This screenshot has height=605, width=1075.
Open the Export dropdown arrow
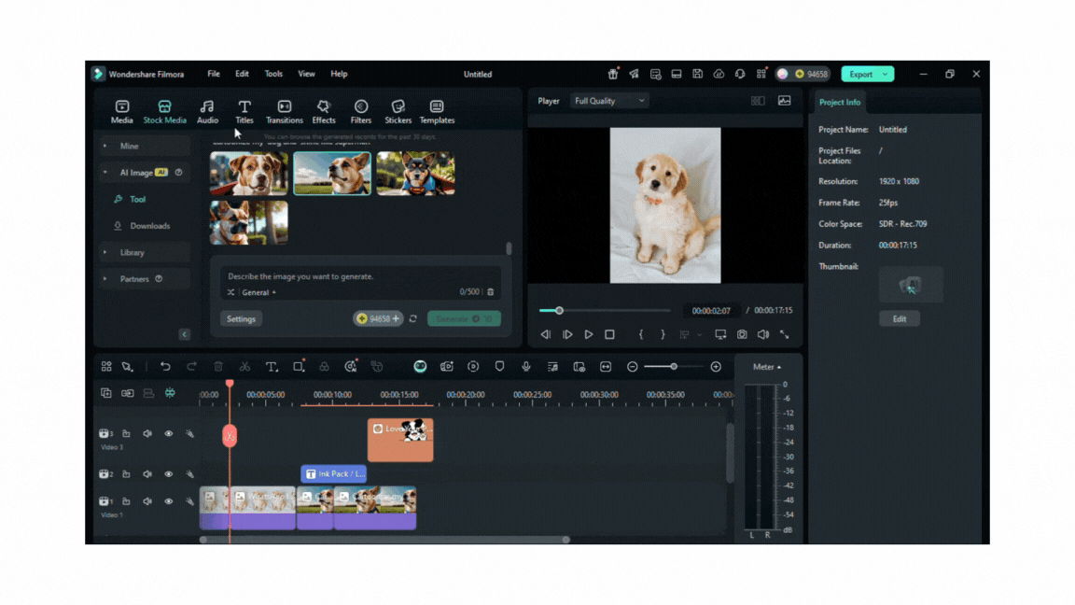[x=885, y=74]
